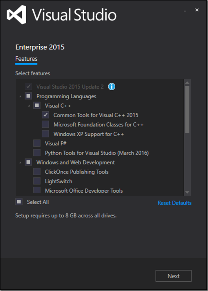Viewport: 208px width, 291px height.
Task: Click the 'Enterprise 2015' heading
Action: pos(40,47)
